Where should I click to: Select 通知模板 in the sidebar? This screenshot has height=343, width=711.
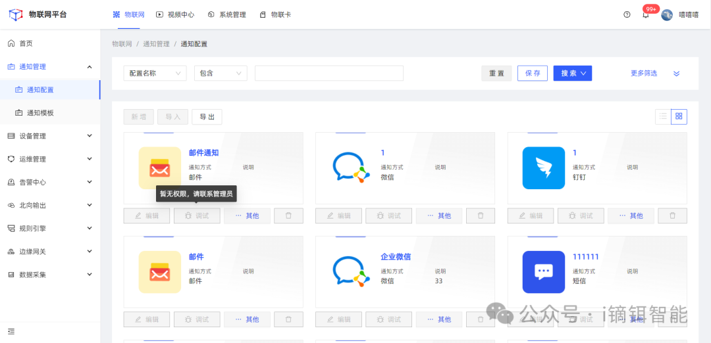pyautogui.click(x=40, y=113)
